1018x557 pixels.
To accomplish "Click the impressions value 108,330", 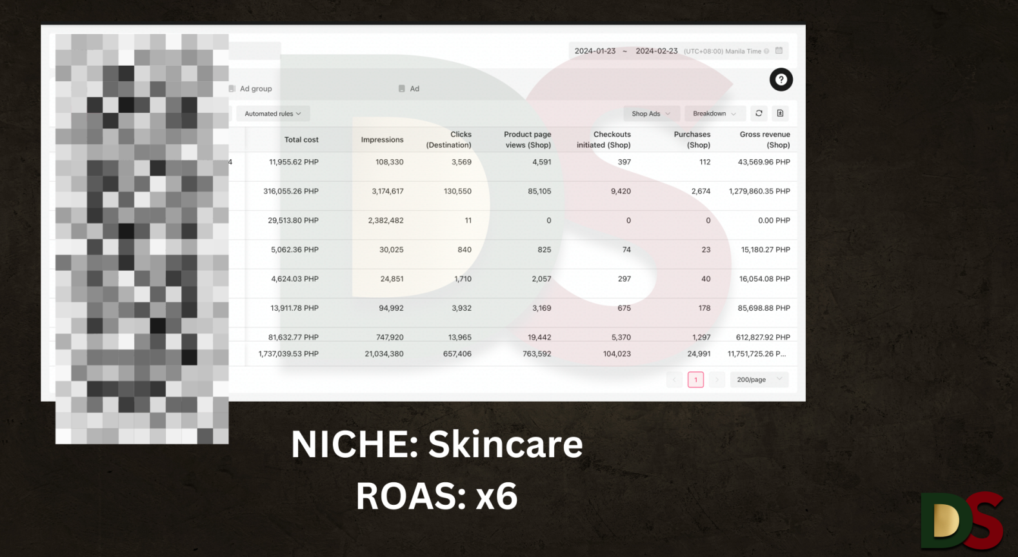I will click(x=390, y=162).
